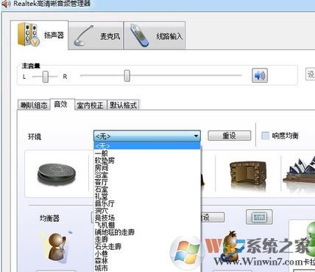This screenshot has width=315, height=272.
Task: Click 重设 reset button beside environment
Action: coord(230,136)
